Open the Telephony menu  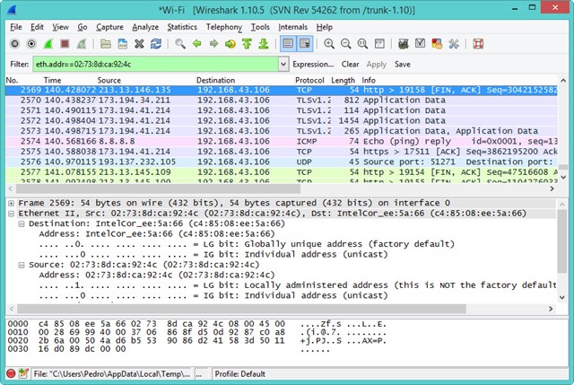223,27
